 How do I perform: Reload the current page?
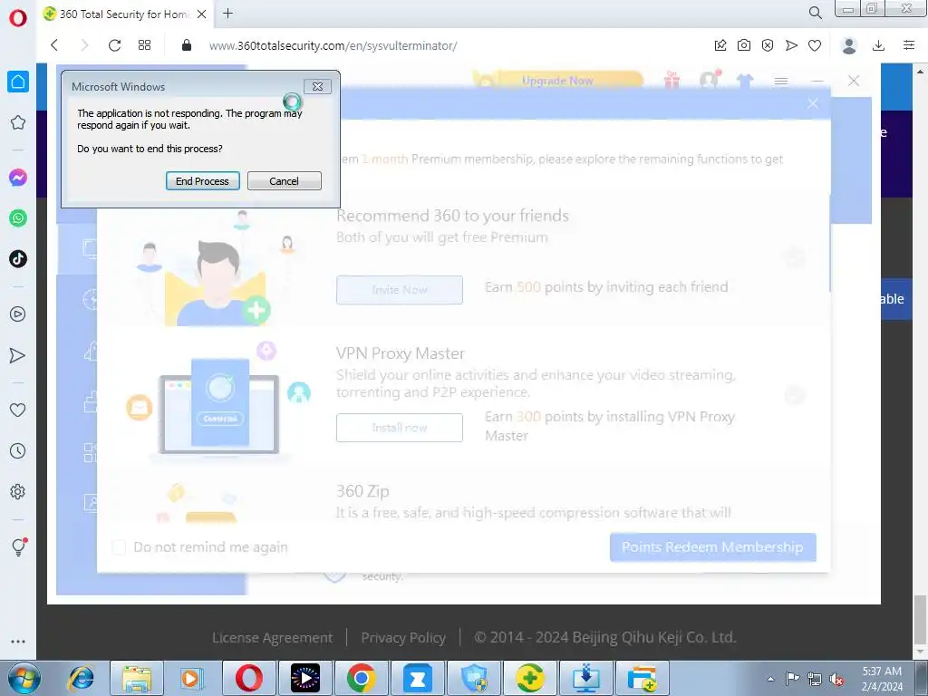pyautogui.click(x=115, y=45)
